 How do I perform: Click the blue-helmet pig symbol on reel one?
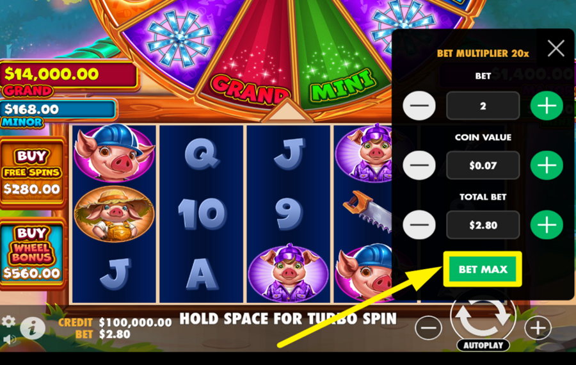click(x=115, y=153)
